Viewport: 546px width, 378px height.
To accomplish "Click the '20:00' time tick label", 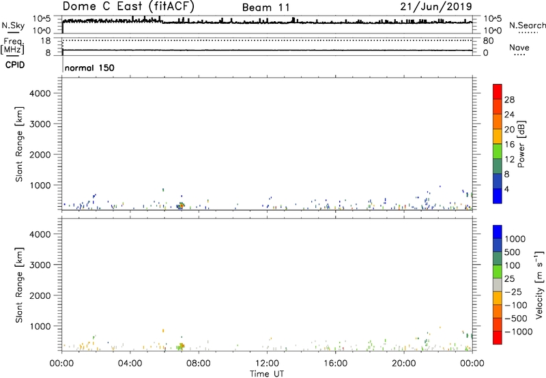I will pyautogui.click(x=403, y=364).
